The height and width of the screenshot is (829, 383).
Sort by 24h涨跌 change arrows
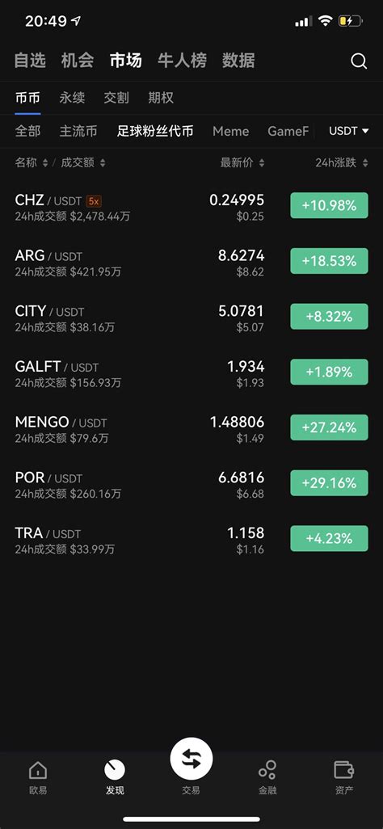pos(365,163)
